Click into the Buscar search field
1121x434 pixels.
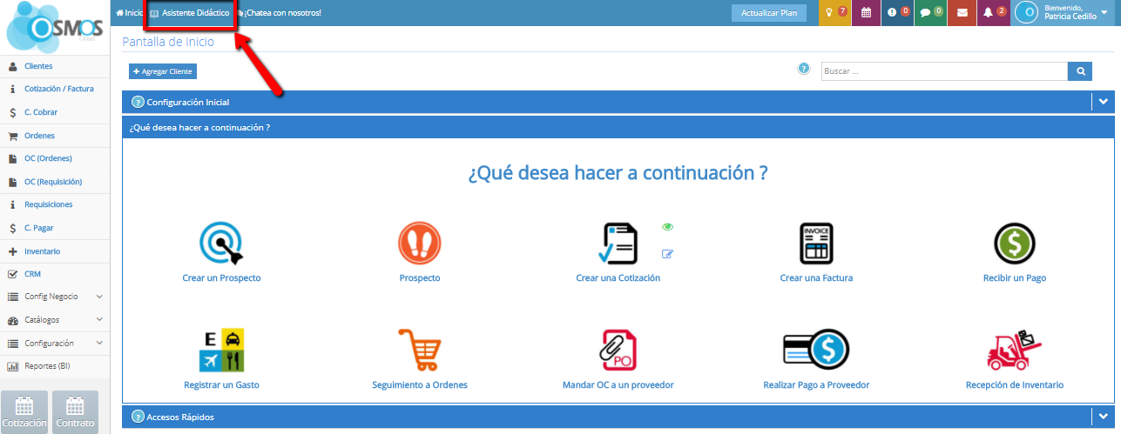click(944, 71)
